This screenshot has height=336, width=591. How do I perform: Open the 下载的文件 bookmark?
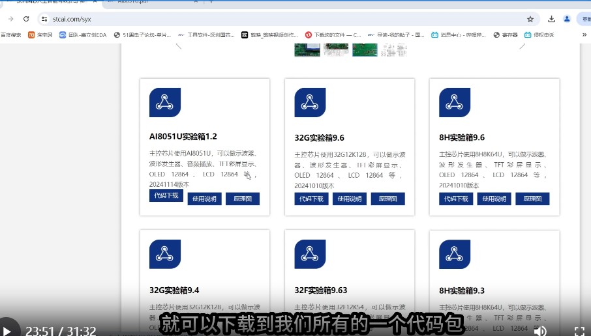(333, 35)
